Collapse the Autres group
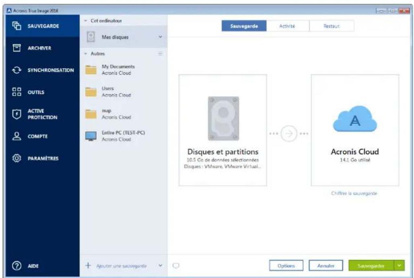The image size is (414, 278). 86,54
